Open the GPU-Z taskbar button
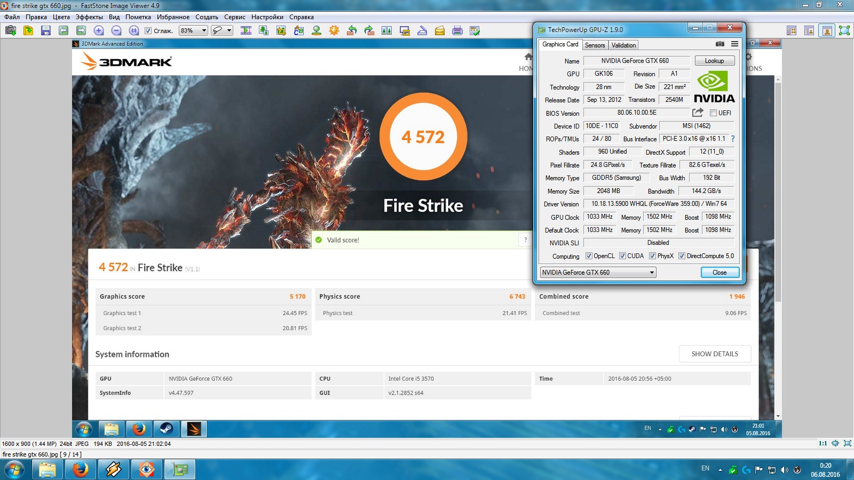The height and width of the screenshot is (480, 854). (x=180, y=470)
